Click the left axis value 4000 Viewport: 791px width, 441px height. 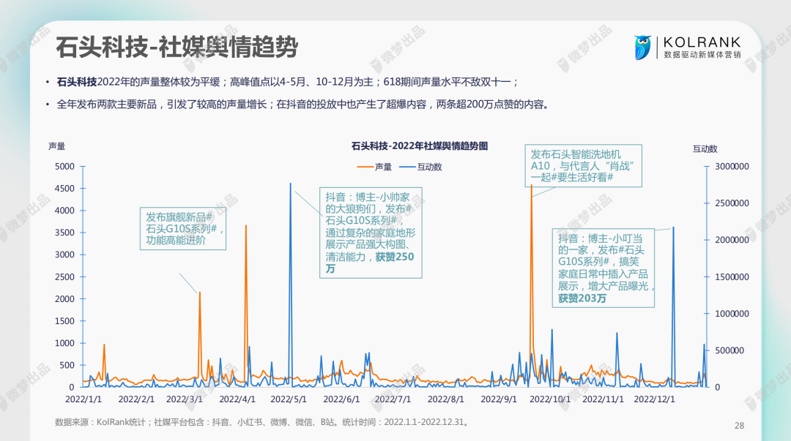click(x=64, y=211)
